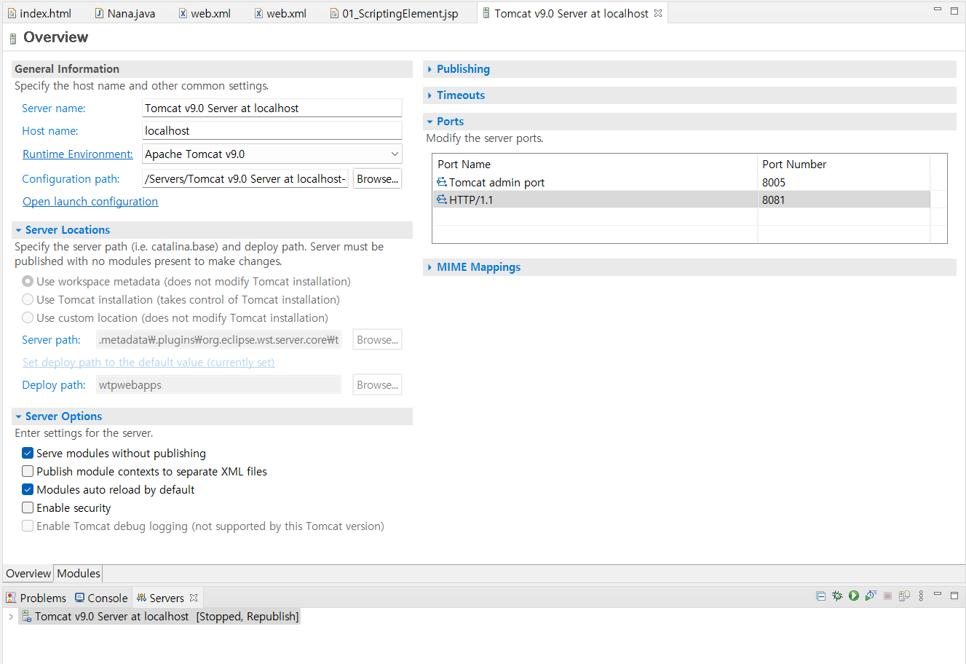
Task: Select Use Tomcat installation option
Action: tap(28, 299)
